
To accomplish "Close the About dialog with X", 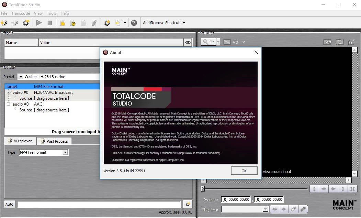I will 256,52.
